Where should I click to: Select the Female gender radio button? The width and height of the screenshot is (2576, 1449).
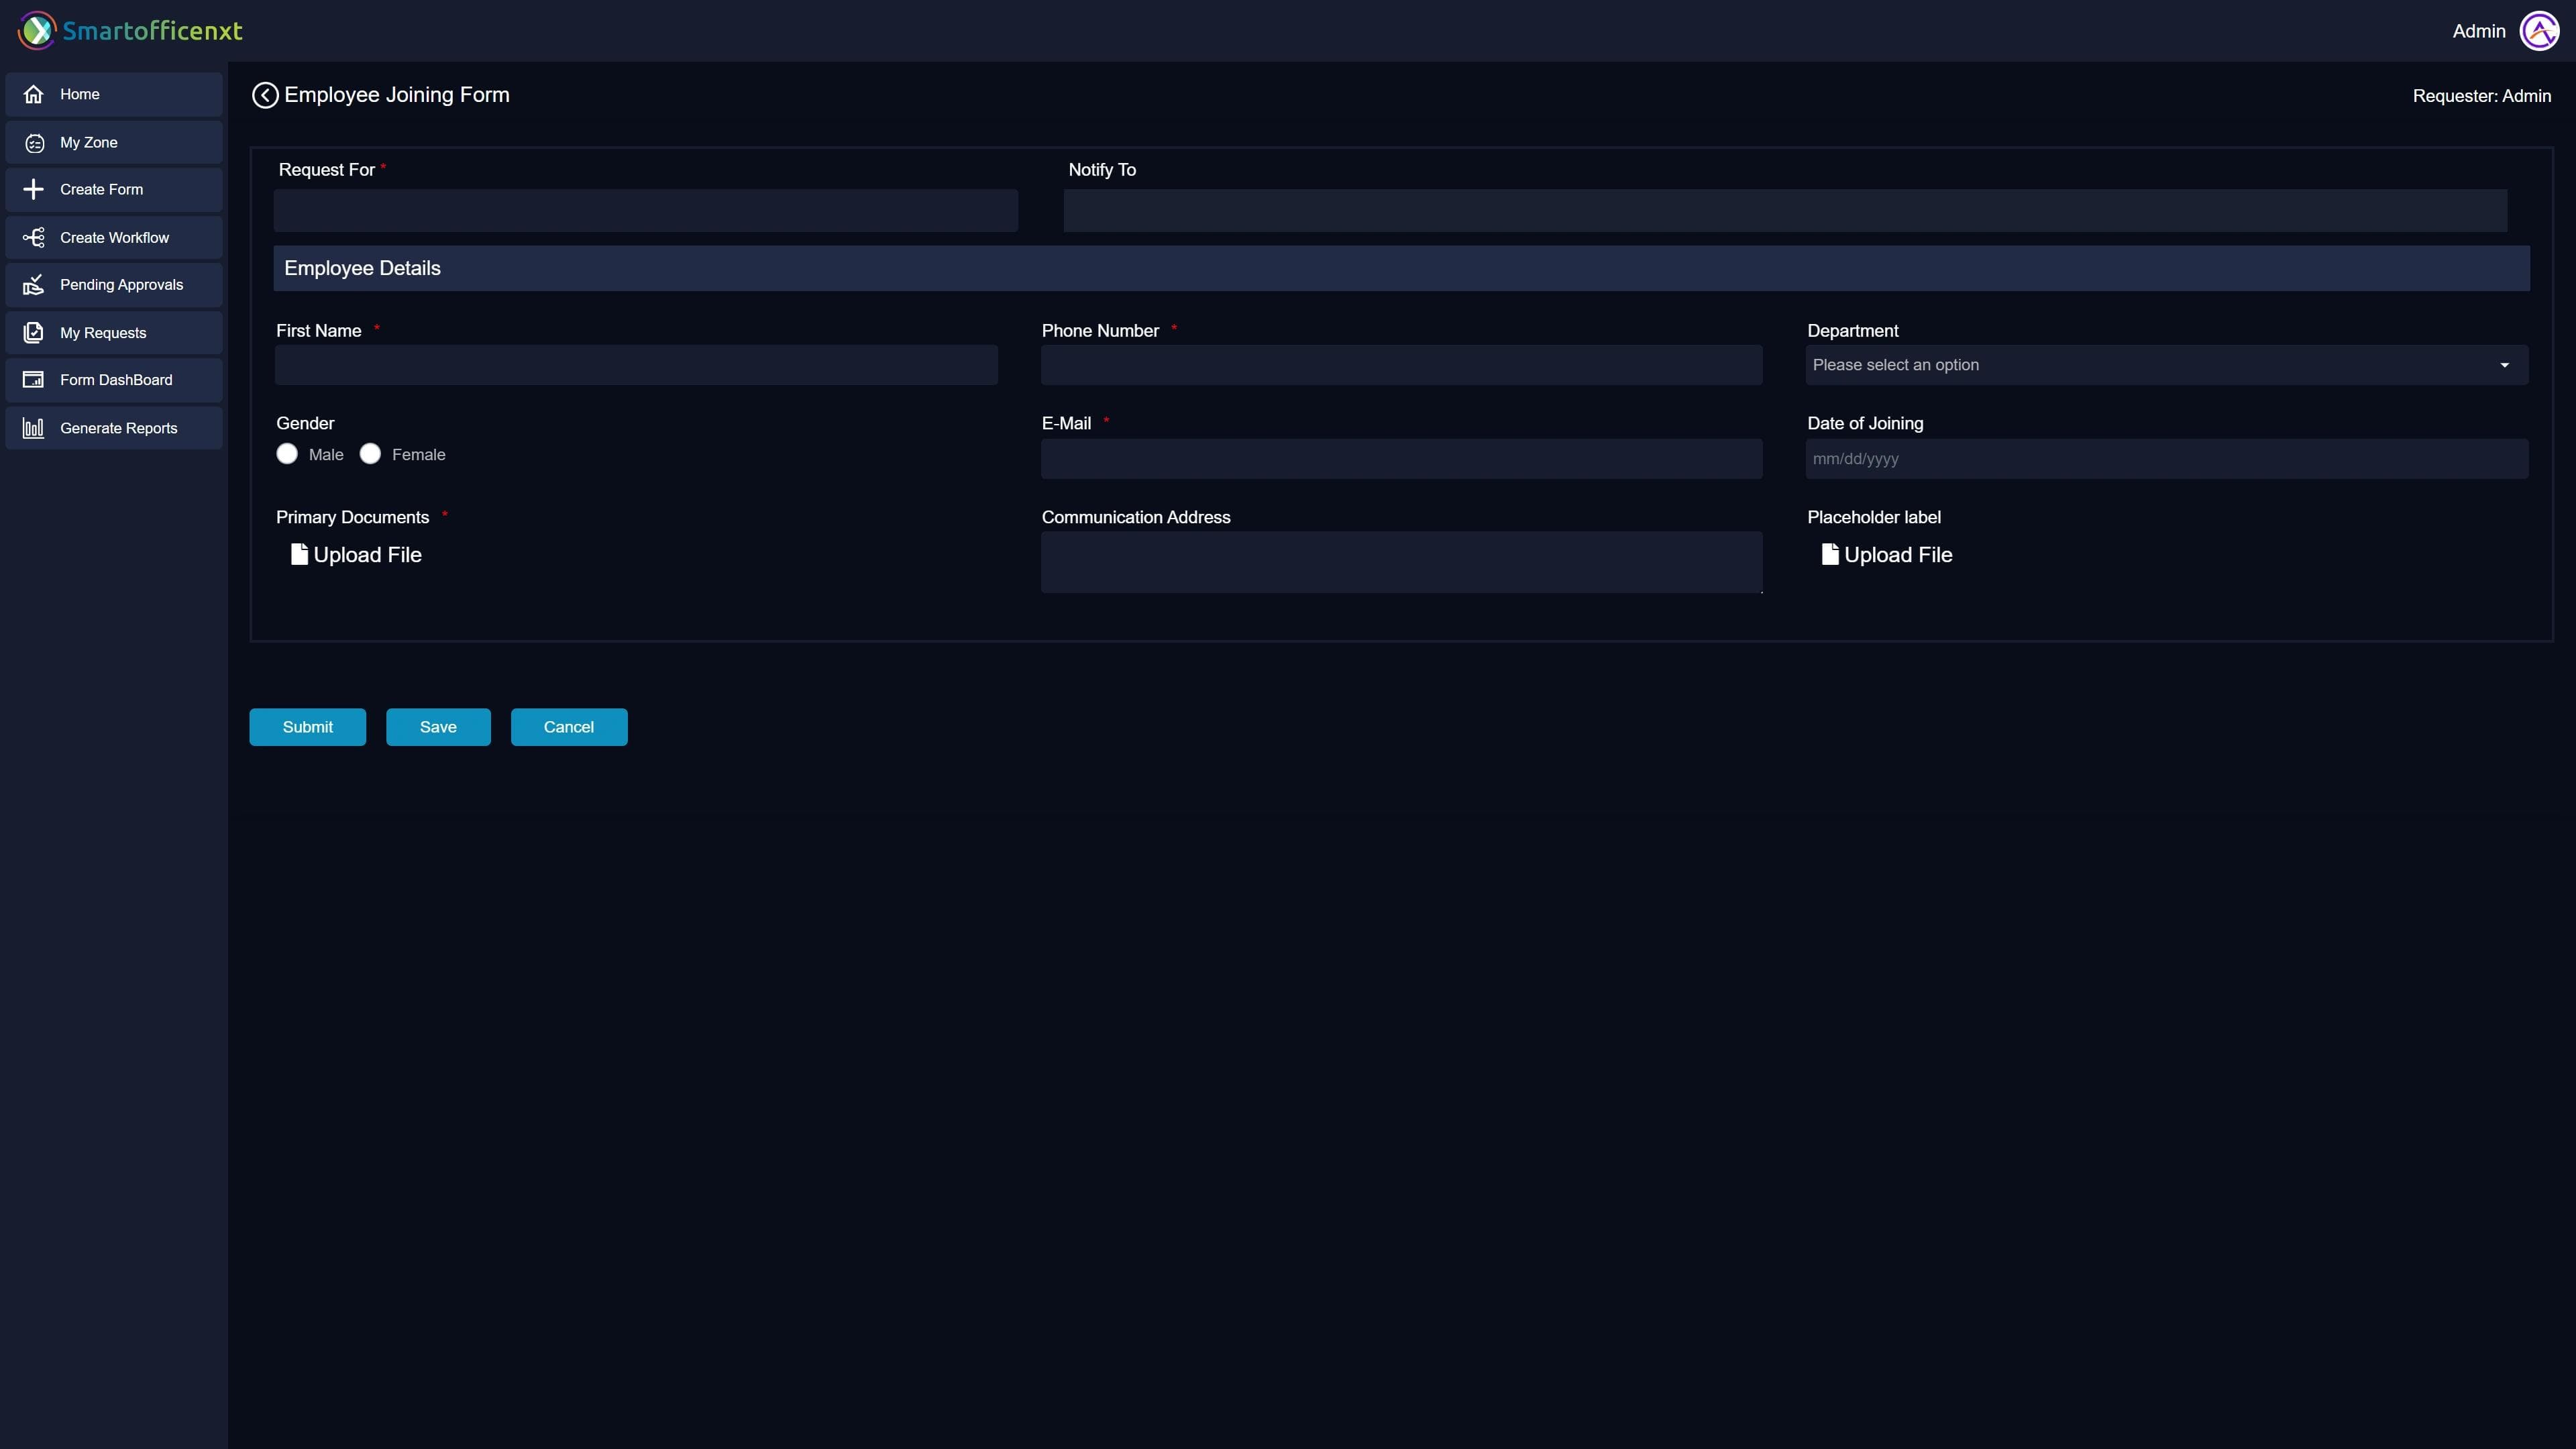coord(370,454)
